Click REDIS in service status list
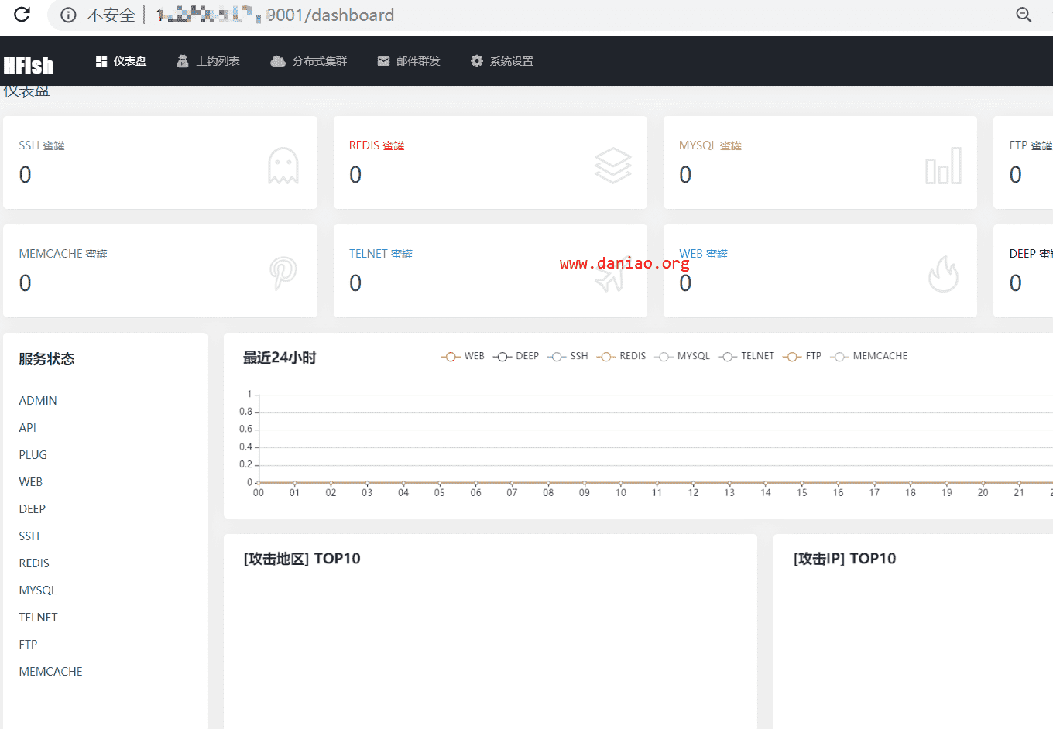Screen dimensions: 1053x729 [x=34, y=563]
